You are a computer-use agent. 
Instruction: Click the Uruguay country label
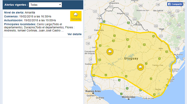(131, 58)
